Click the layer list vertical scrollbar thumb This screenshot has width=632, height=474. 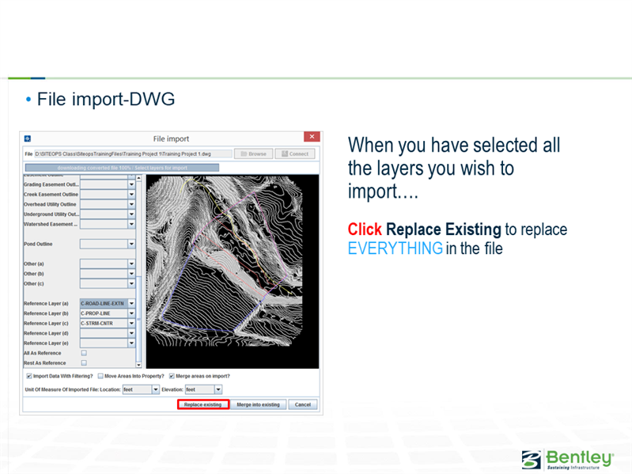(138, 318)
